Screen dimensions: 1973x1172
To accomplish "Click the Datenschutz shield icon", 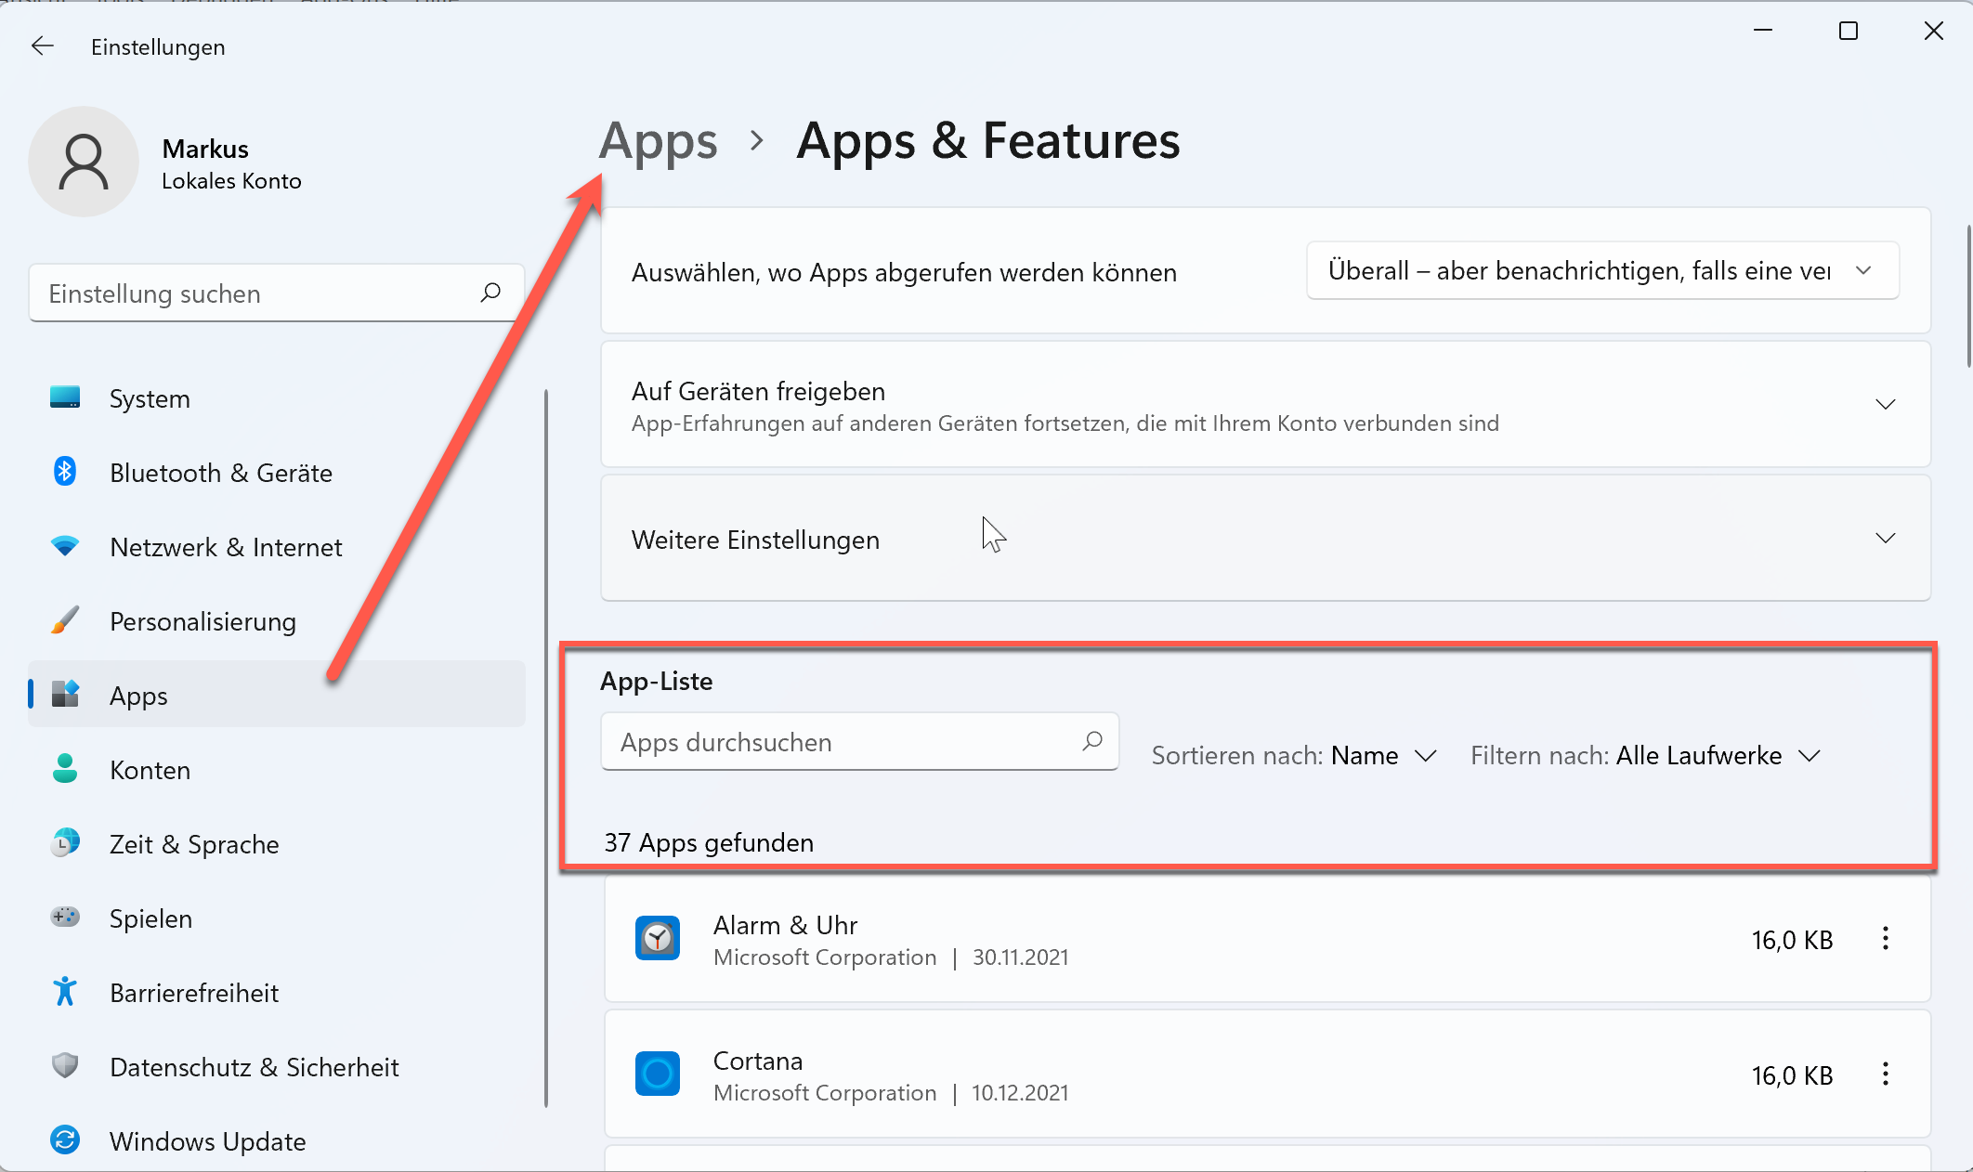I will (x=65, y=1065).
